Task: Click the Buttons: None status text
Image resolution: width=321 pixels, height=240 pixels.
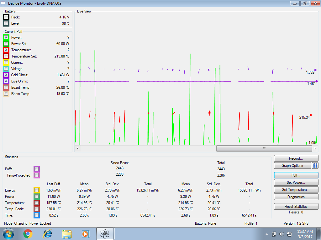Action: pos(206,223)
